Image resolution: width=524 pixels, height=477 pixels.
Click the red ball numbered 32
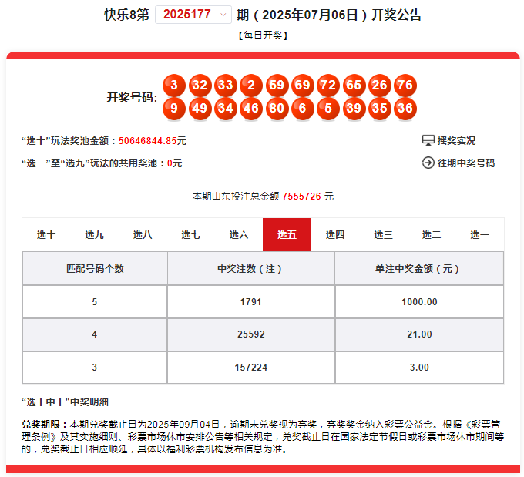click(x=200, y=86)
